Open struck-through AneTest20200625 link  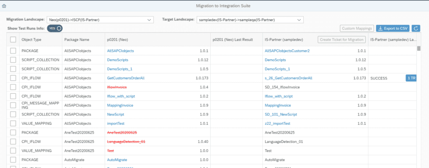(x=122, y=132)
